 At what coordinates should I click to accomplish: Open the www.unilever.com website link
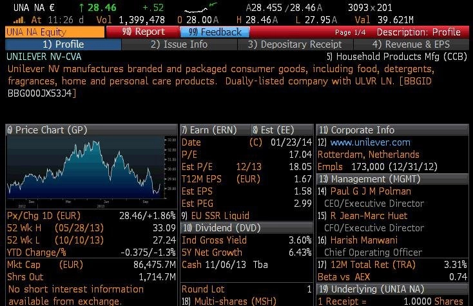click(370, 142)
